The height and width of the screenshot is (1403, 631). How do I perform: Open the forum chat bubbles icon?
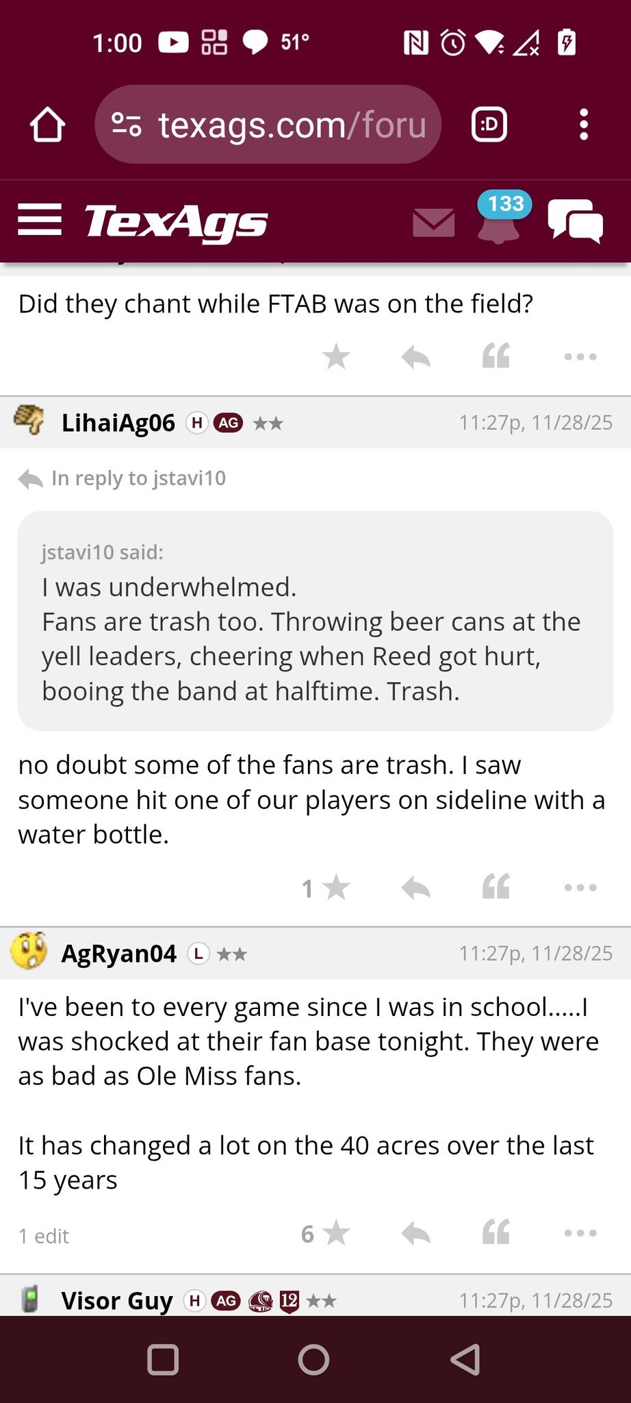coord(576,221)
